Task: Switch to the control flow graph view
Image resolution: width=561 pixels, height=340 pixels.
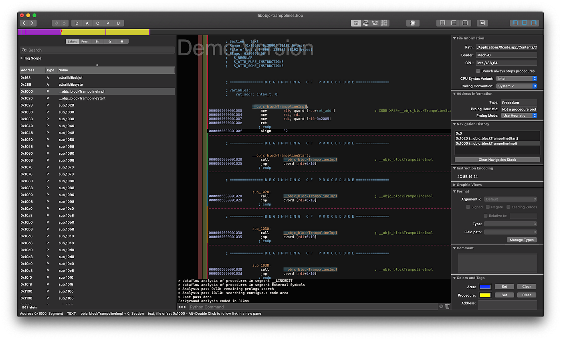Action: [365, 23]
